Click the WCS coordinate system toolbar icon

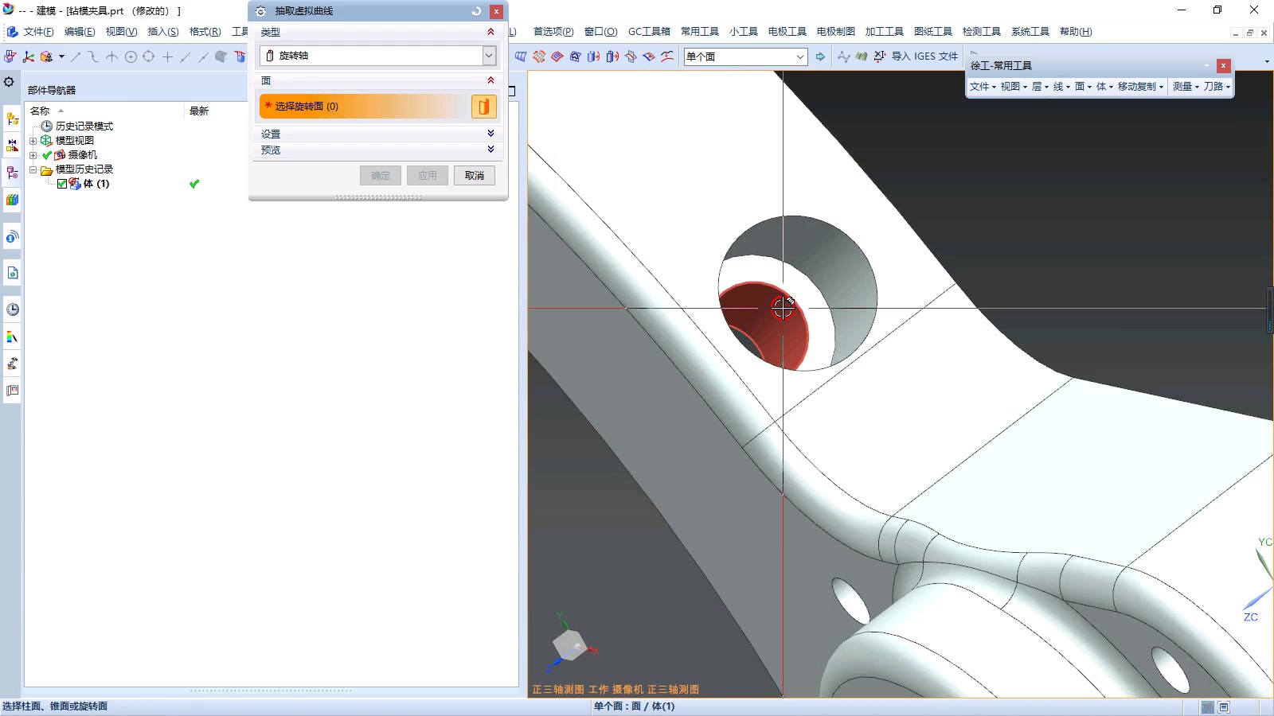tap(29, 56)
